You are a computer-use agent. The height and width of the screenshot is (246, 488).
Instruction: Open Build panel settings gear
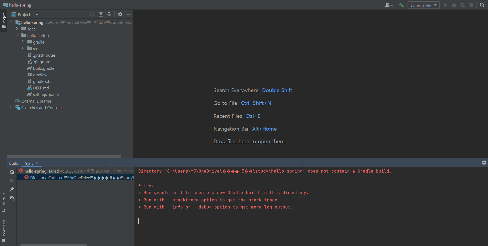tap(484, 163)
